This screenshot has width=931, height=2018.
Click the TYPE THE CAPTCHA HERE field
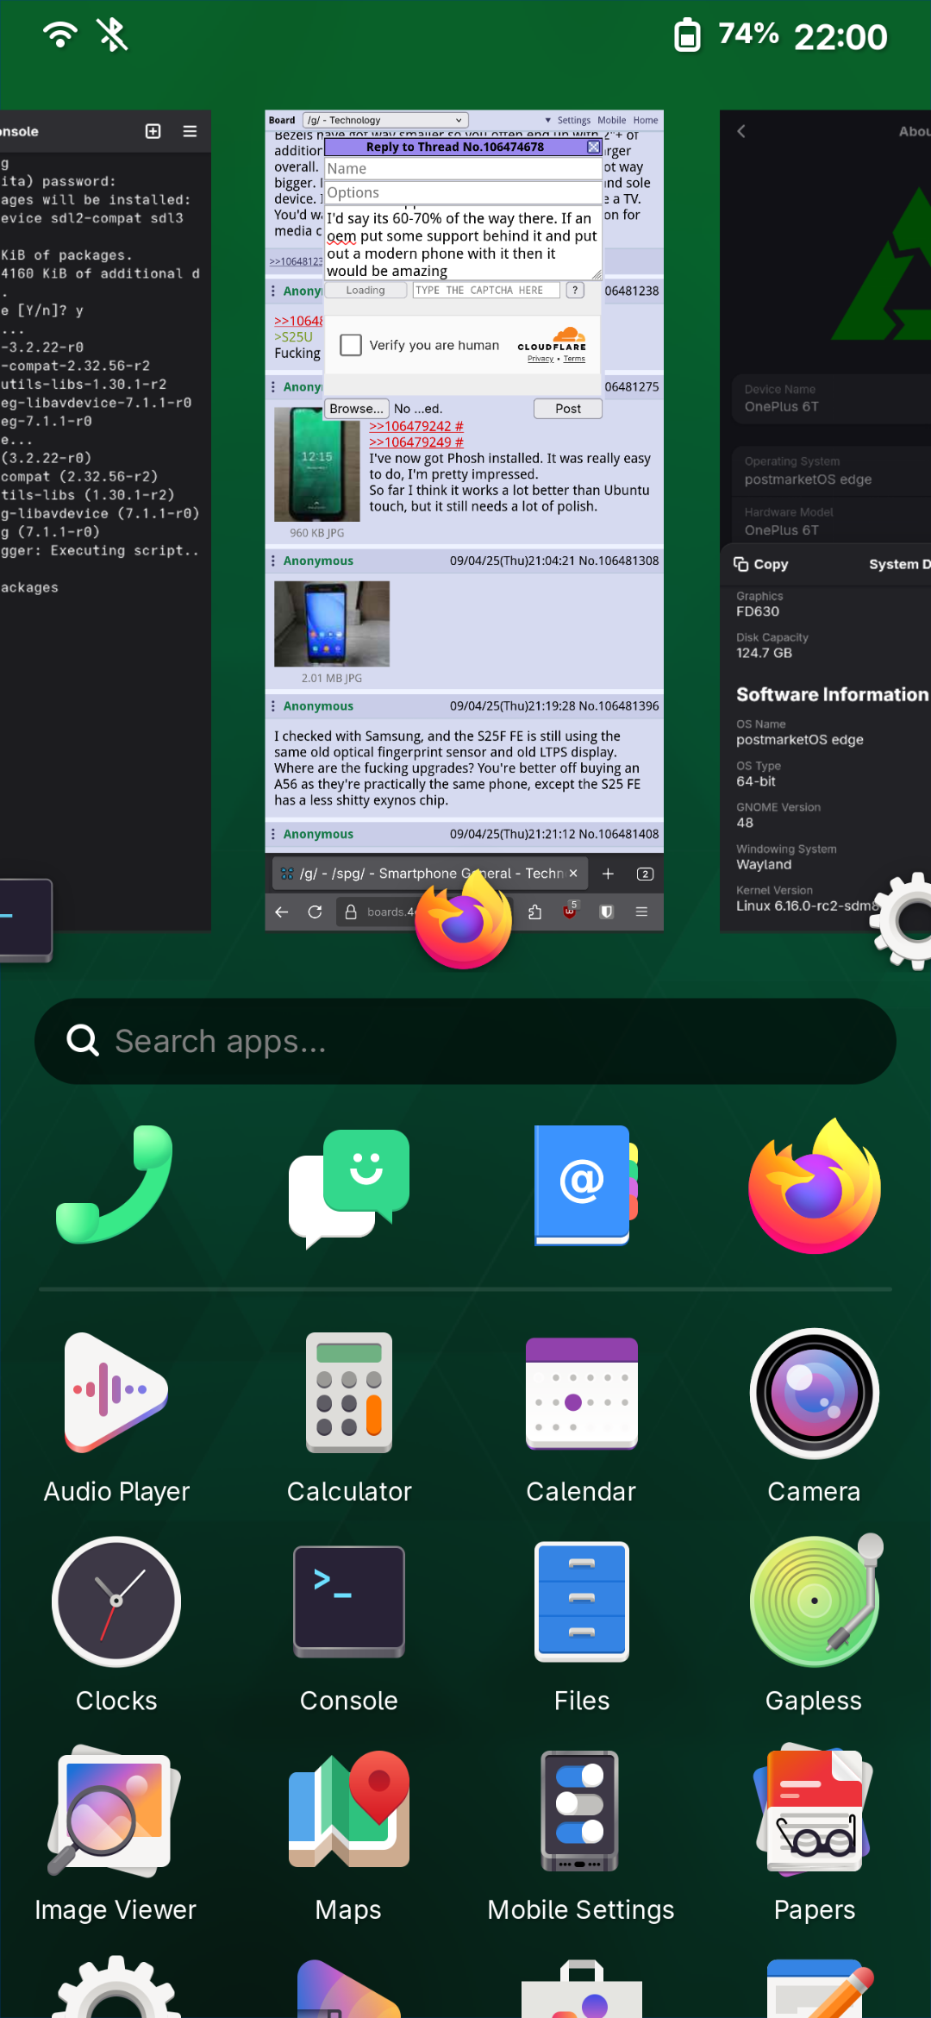point(486,291)
